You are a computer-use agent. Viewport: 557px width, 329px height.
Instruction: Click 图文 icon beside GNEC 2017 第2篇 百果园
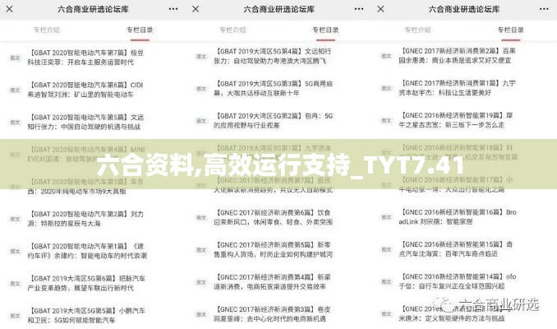pyautogui.click(x=386, y=56)
